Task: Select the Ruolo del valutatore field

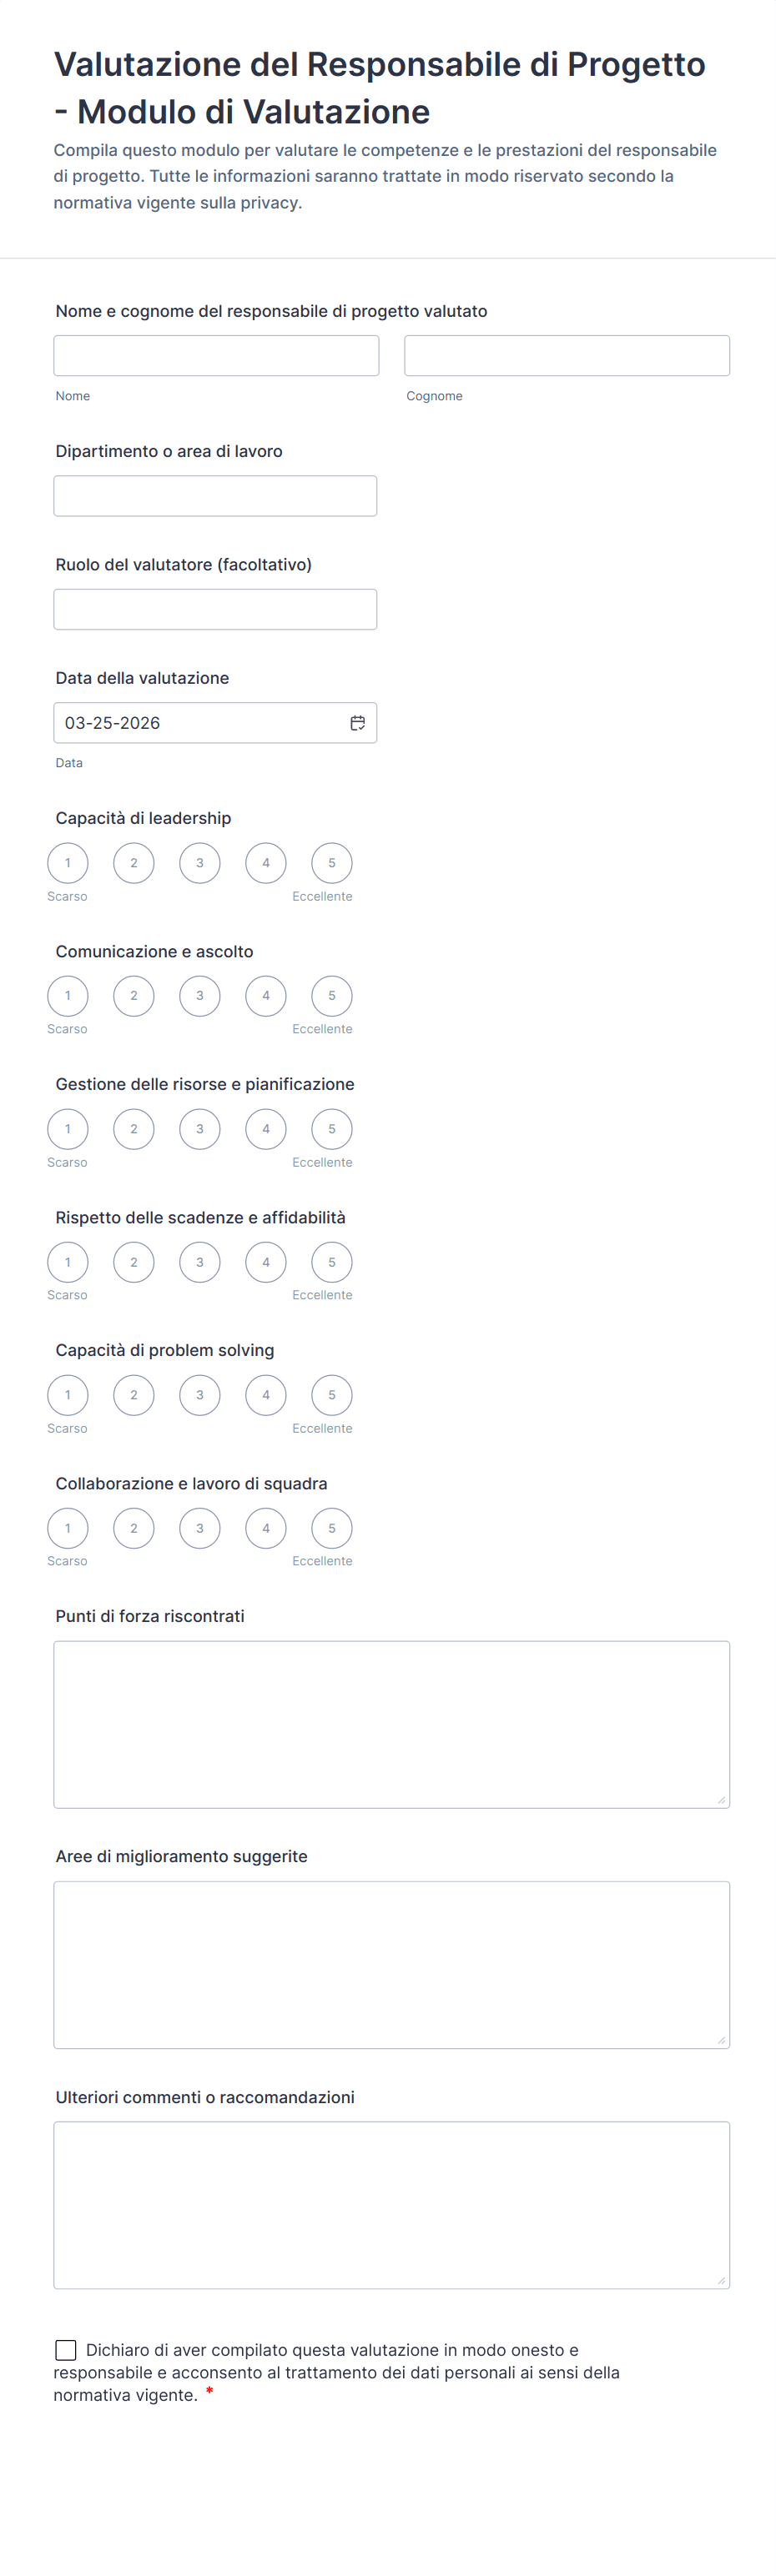Action: (x=215, y=609)
